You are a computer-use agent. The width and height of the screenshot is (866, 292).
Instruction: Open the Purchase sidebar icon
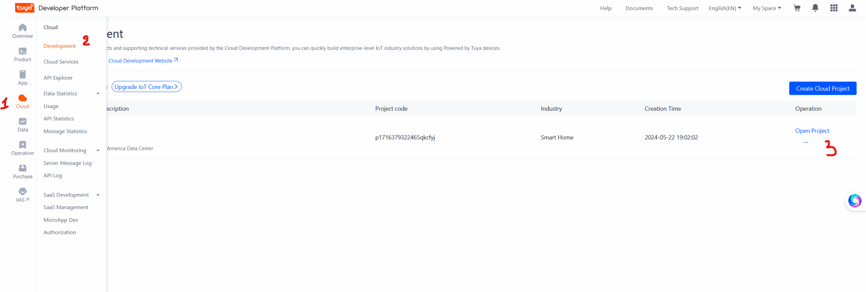tap(23, 171)
